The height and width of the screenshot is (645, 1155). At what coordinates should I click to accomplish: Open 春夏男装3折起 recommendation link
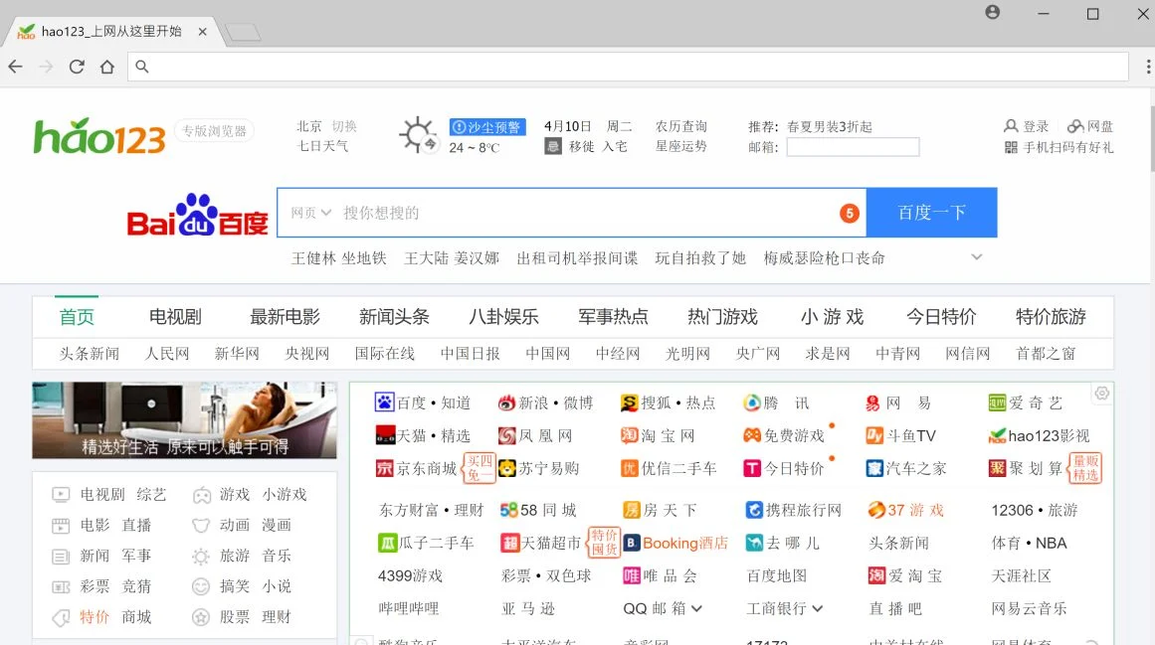[x=830, y=126]
